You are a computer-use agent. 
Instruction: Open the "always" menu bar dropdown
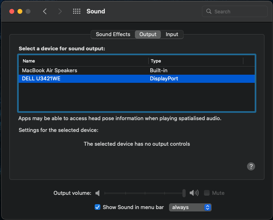[190, 207]
